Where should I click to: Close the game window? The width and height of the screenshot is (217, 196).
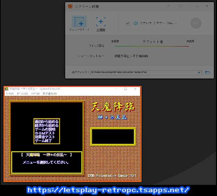click(x=135, y=89)
